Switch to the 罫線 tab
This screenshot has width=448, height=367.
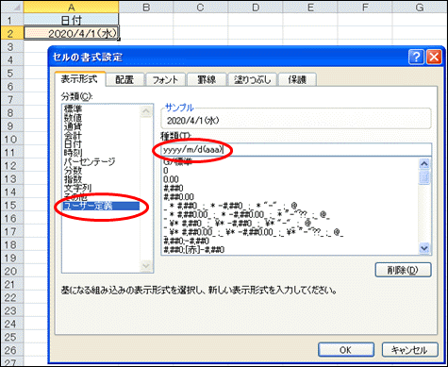(x=207, y=79)
